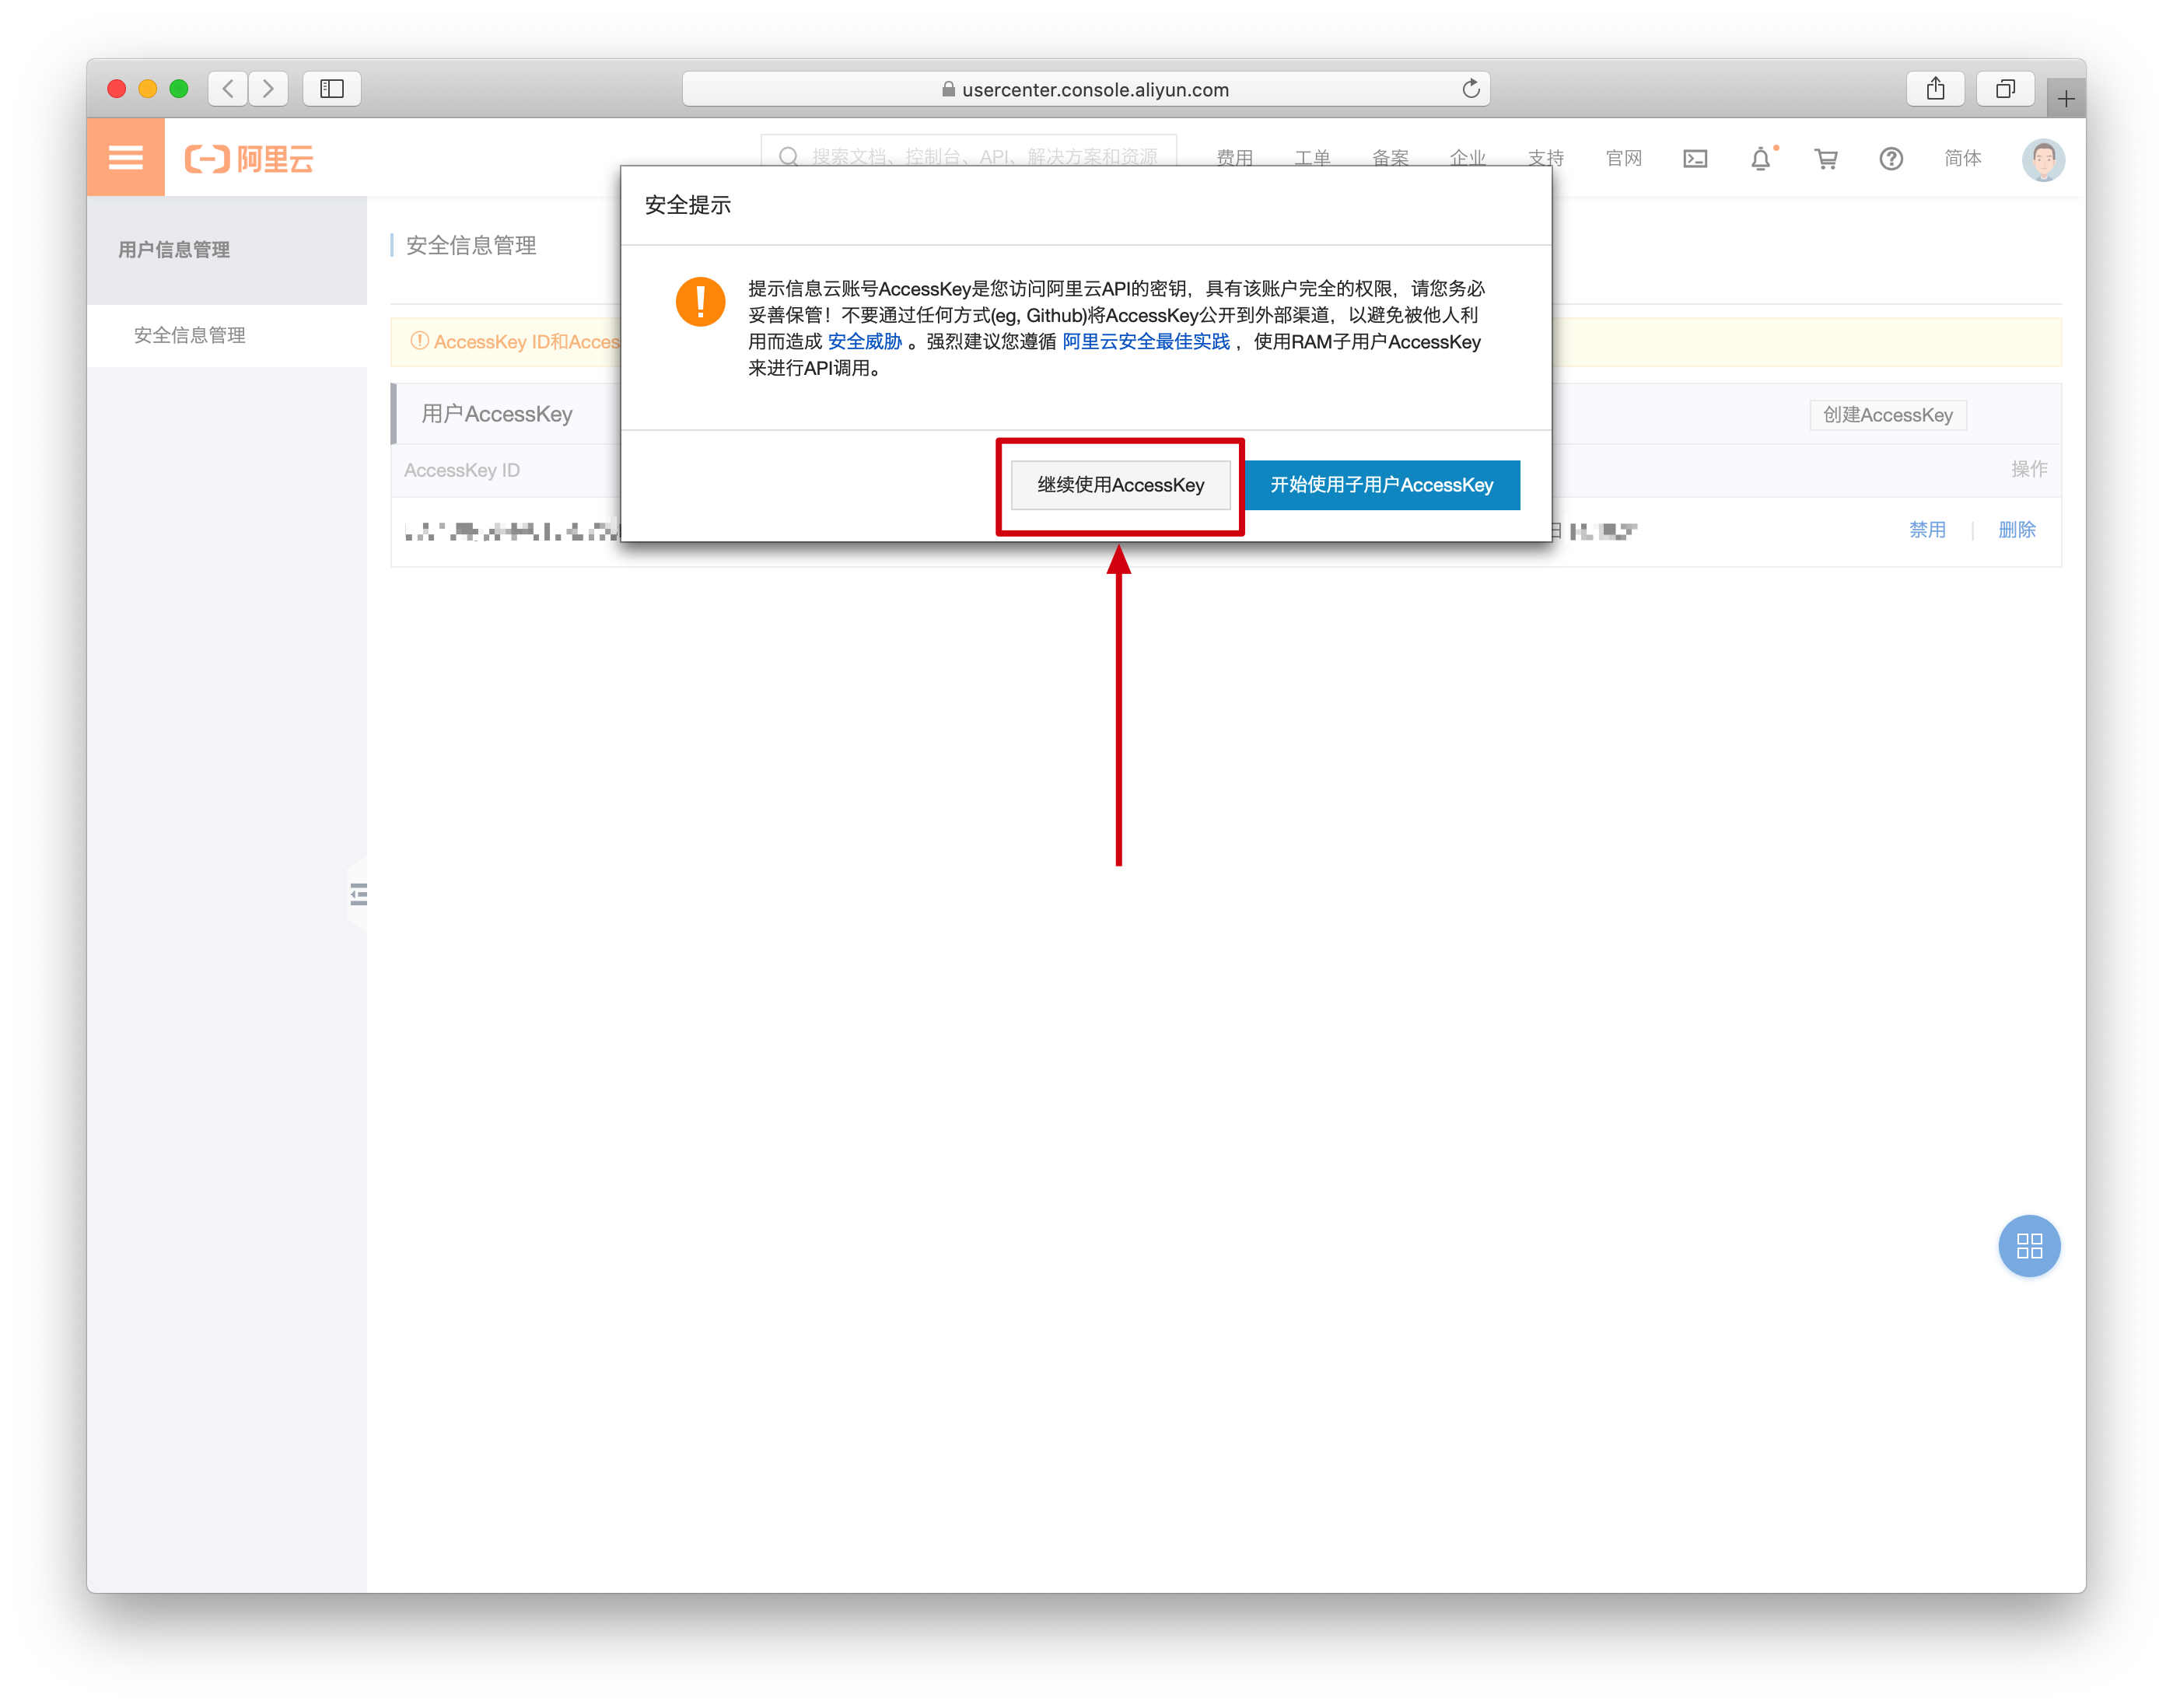Viewport: 2173px width, 1708px height.
Task: Select 安全信息管理 in sidebar
Action: (227, 335)
